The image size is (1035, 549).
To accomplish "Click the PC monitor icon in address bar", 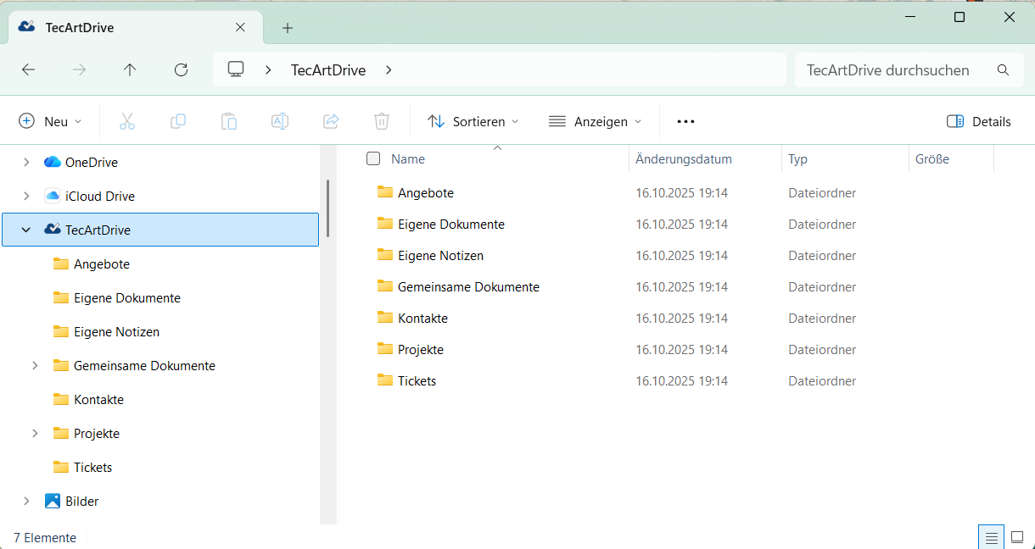I will (236, 69).
